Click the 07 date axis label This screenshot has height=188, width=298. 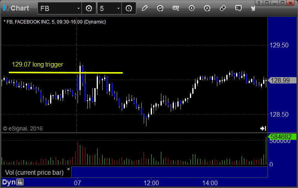[78, 183]
